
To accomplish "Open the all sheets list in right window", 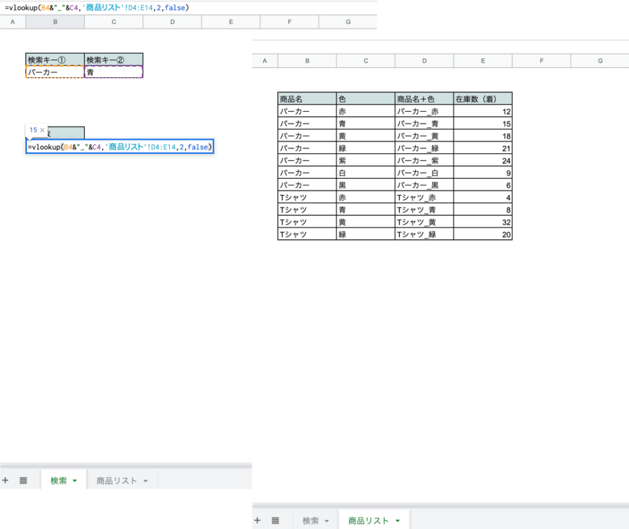I will pos(276,520).
